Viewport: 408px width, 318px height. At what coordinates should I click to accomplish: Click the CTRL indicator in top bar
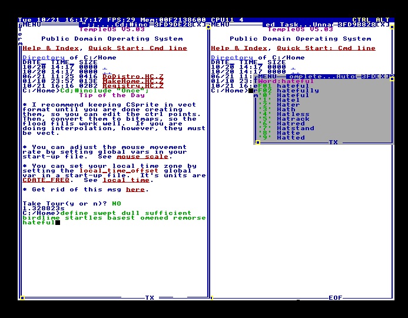point(361,20)
